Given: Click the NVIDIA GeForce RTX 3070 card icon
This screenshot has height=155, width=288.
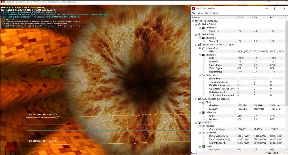Looking at the screenshot, I should point(199,45).
